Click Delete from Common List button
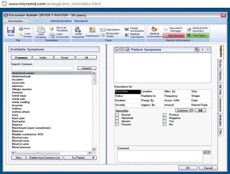The image size is (230, 174). click(x=45, y=158)
